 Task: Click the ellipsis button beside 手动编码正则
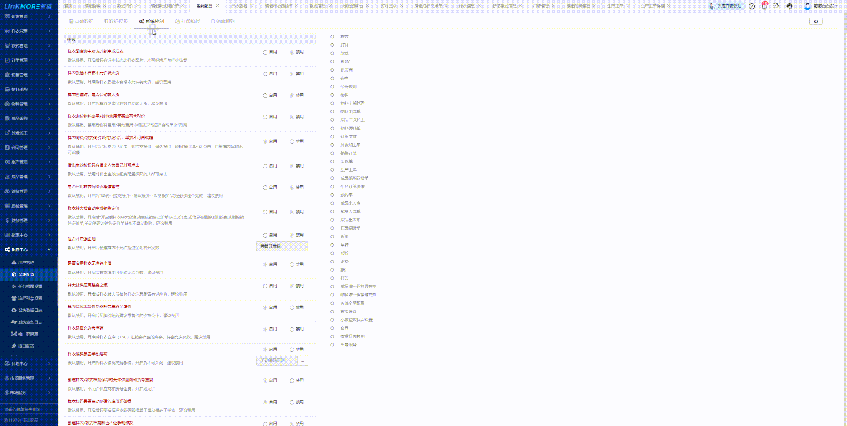coord(302,361)
